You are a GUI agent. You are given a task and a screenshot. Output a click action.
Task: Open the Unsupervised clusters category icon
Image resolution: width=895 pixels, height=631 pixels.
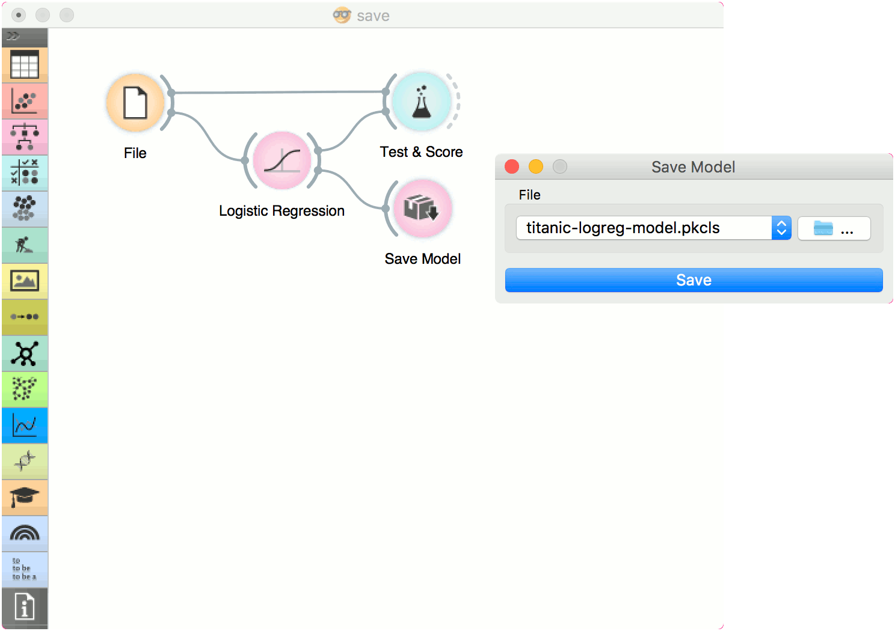25,209
